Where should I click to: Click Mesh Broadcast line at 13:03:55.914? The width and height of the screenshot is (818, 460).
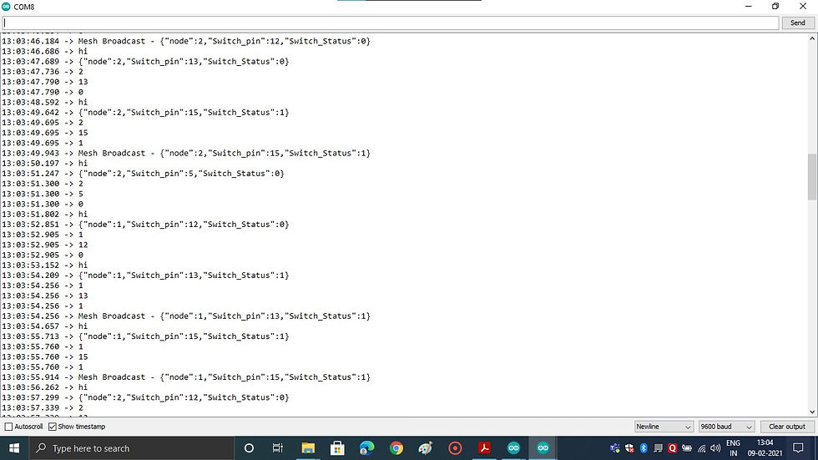185,377
